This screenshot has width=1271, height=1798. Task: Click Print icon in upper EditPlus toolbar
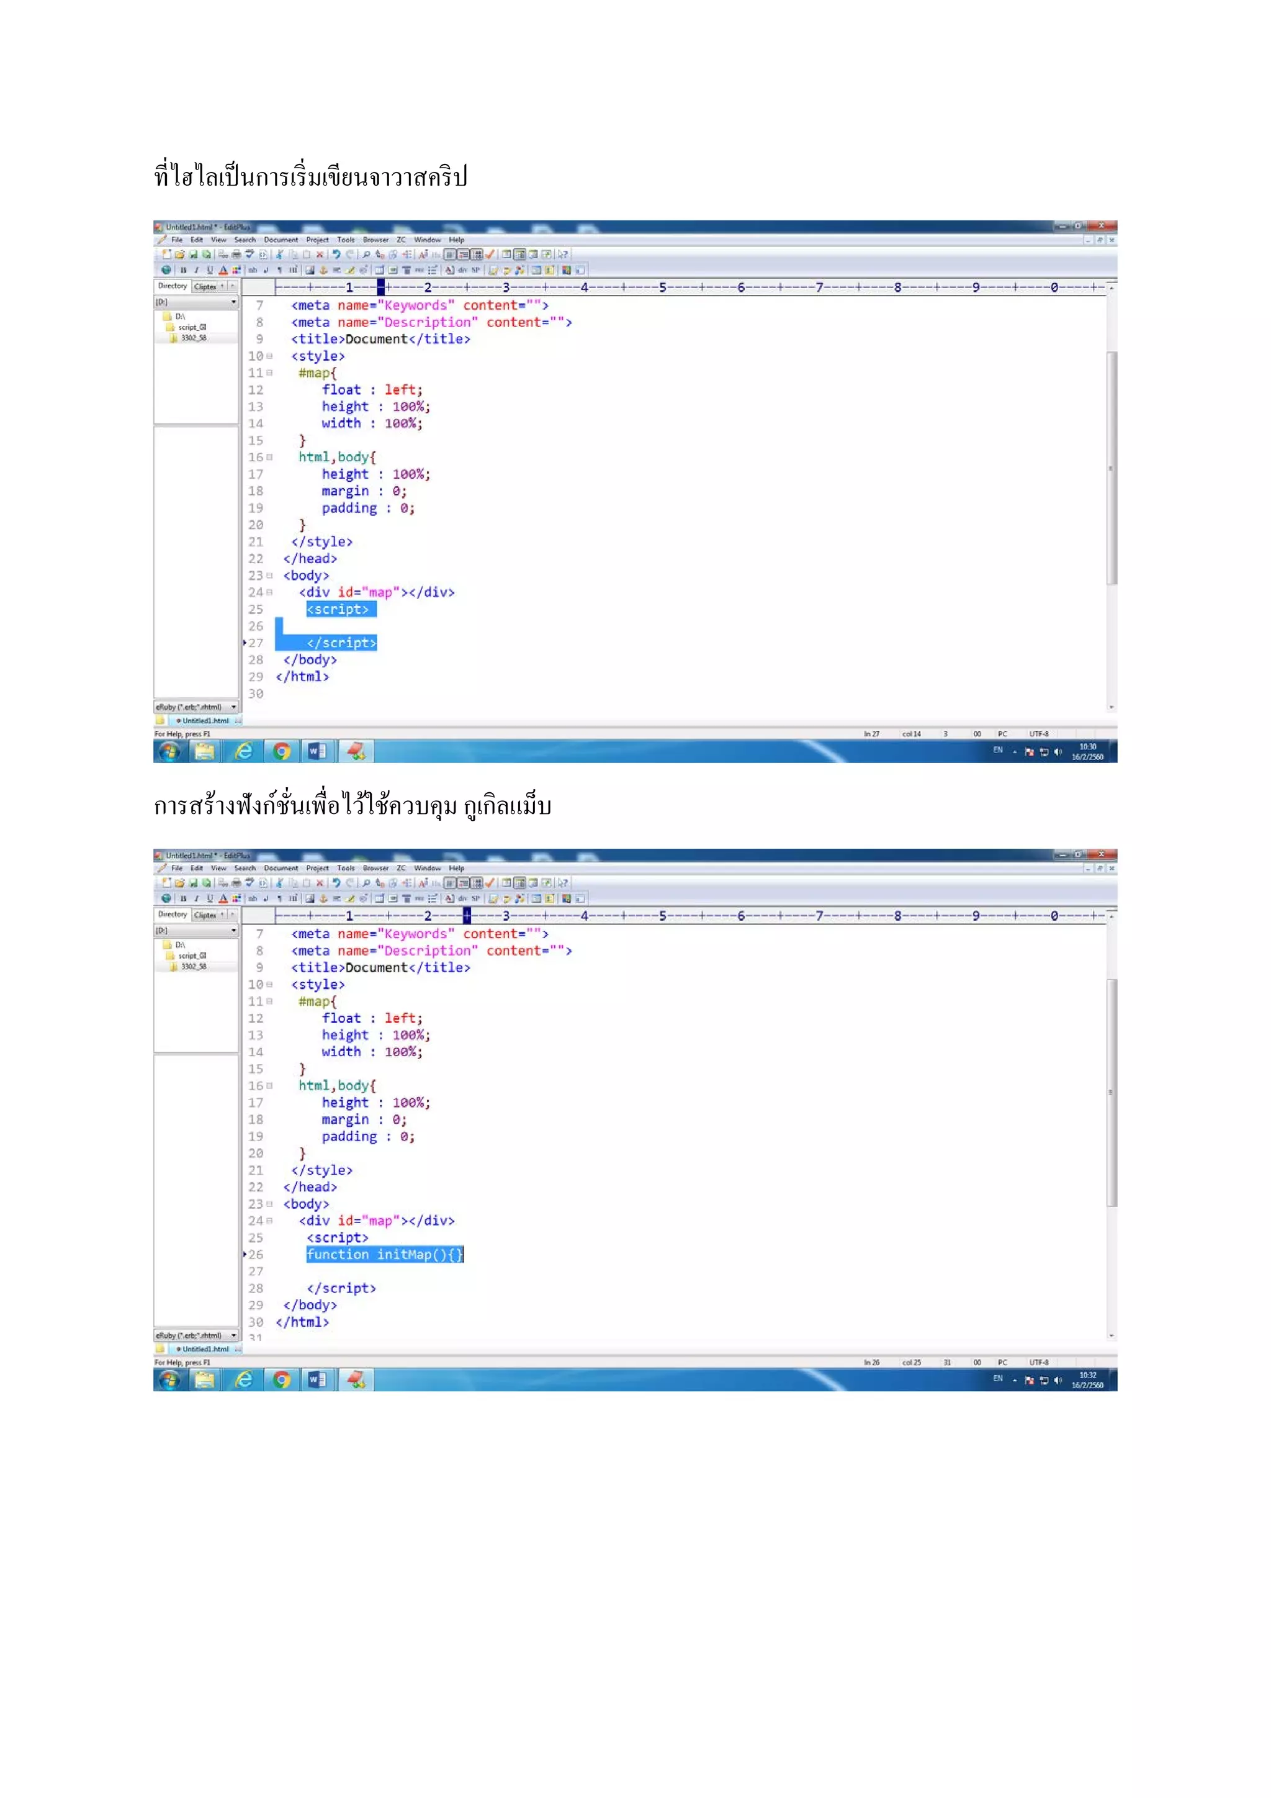[x=236, y=255]
